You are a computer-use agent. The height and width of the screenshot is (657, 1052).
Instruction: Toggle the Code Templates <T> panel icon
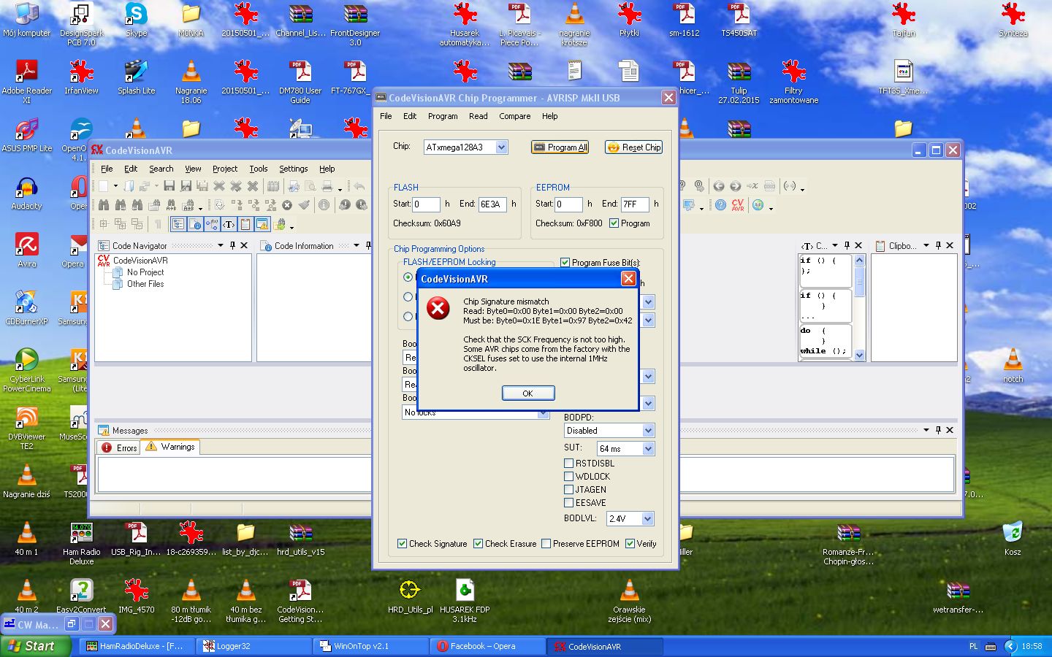[229, 224]
